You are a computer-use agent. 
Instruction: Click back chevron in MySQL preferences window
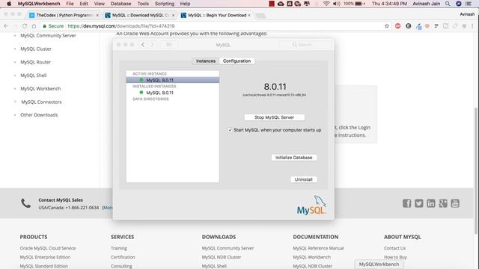coord(143,45)
